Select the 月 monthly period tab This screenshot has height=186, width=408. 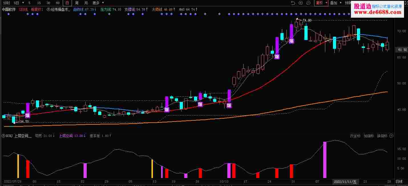click(86, 3)
